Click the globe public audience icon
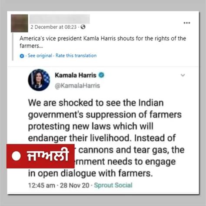The width and height of the screenshot is (206, 206). point(83,27)
